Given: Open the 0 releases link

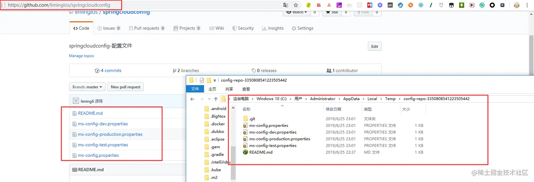Looking at the screenshot, I should click(264, 71).
